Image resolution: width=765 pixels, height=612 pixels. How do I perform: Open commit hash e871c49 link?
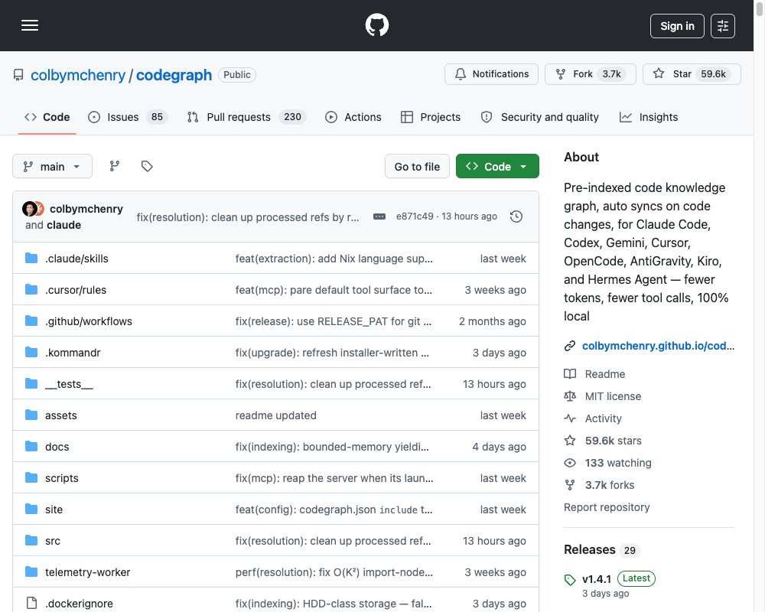[415, 216]
